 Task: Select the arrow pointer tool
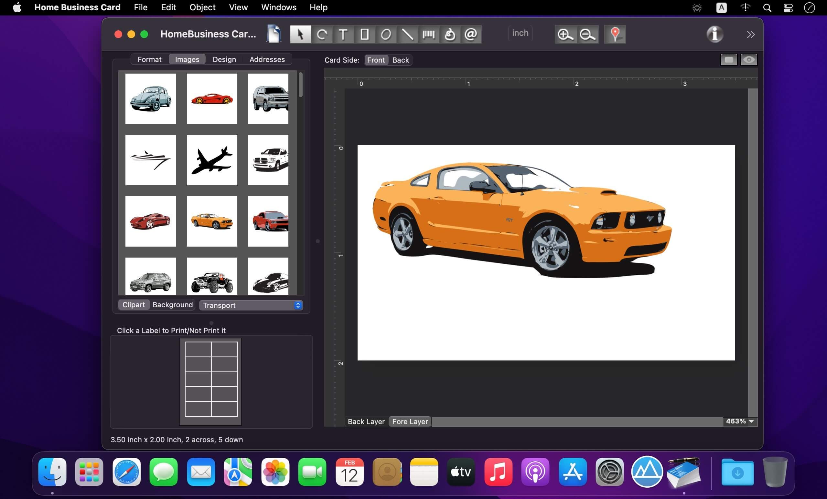[x=300, y=34]
